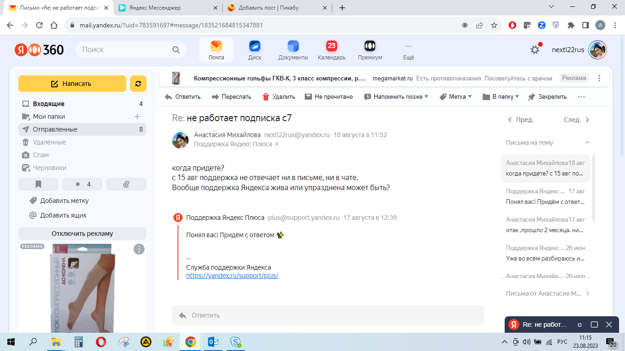Open the Отправленные folder
The width and height of the screenshot is (625, 351).
point(82,129)
